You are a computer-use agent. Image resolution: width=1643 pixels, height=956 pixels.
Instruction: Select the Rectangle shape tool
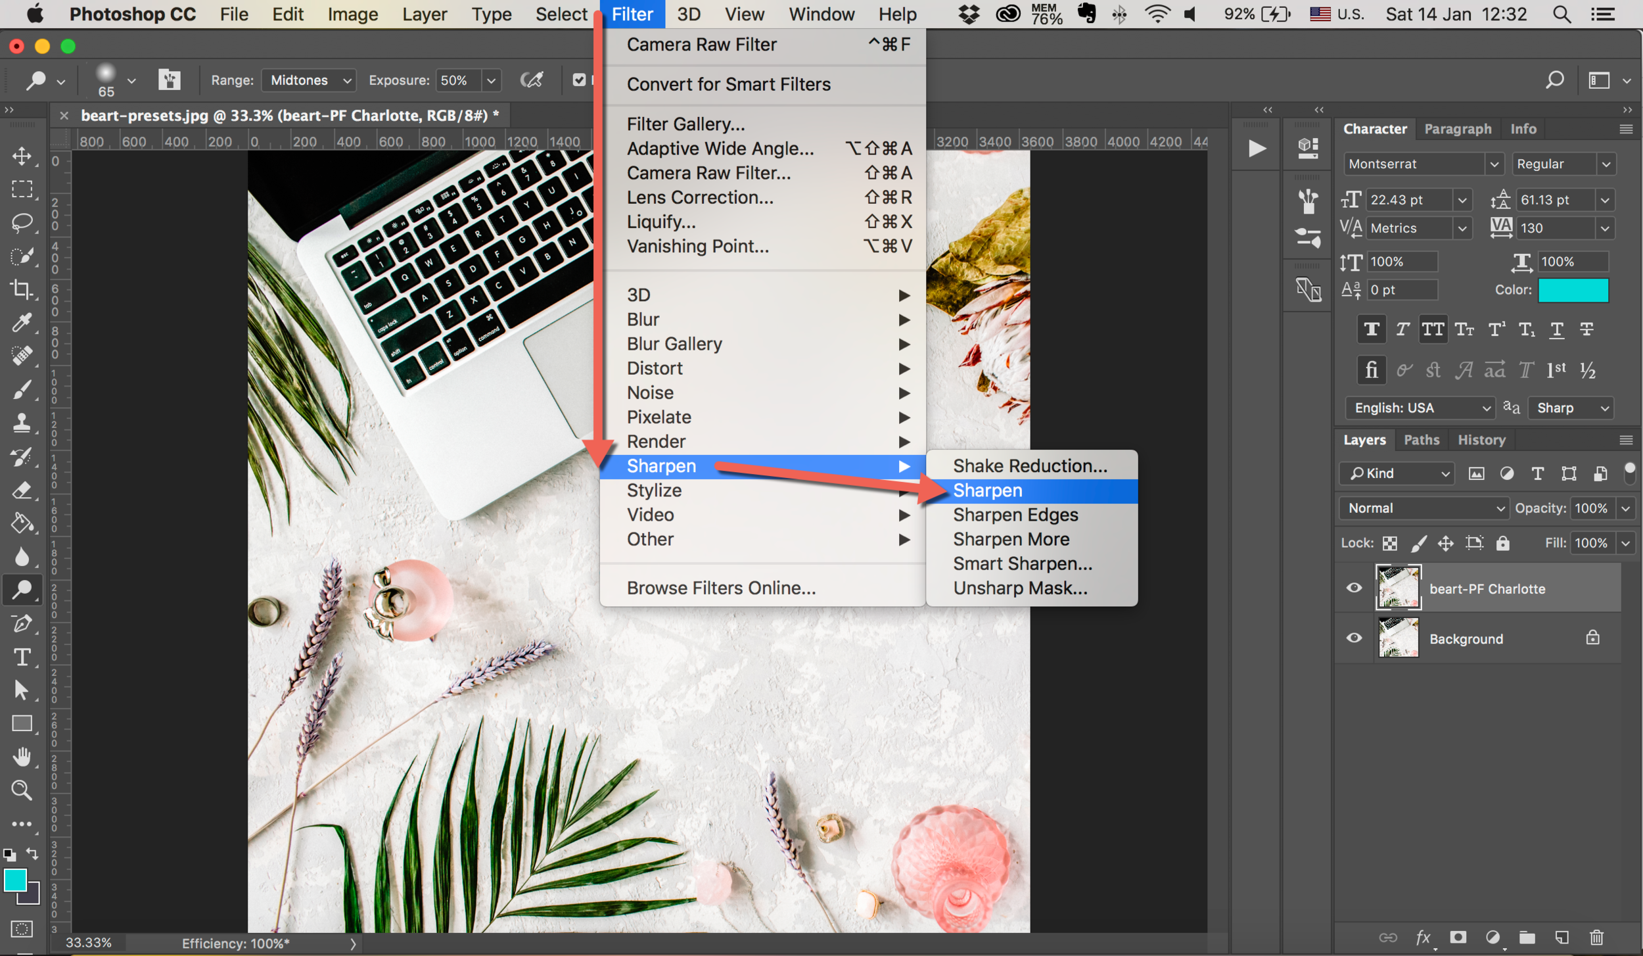pyautogui.click(x=22, y=724)
